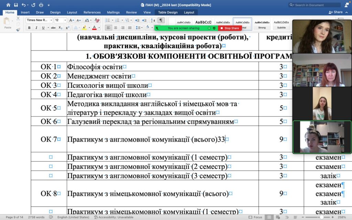Click the Subscript button
Image resolution: width=352 pixels, height=220 pixels.
60,28
